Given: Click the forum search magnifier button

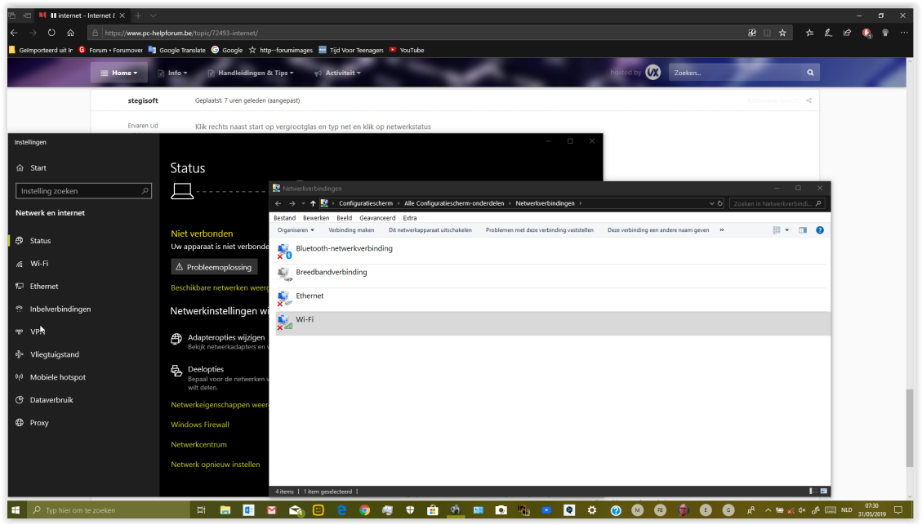Looking at the screenshot, I should coord(810,73).
